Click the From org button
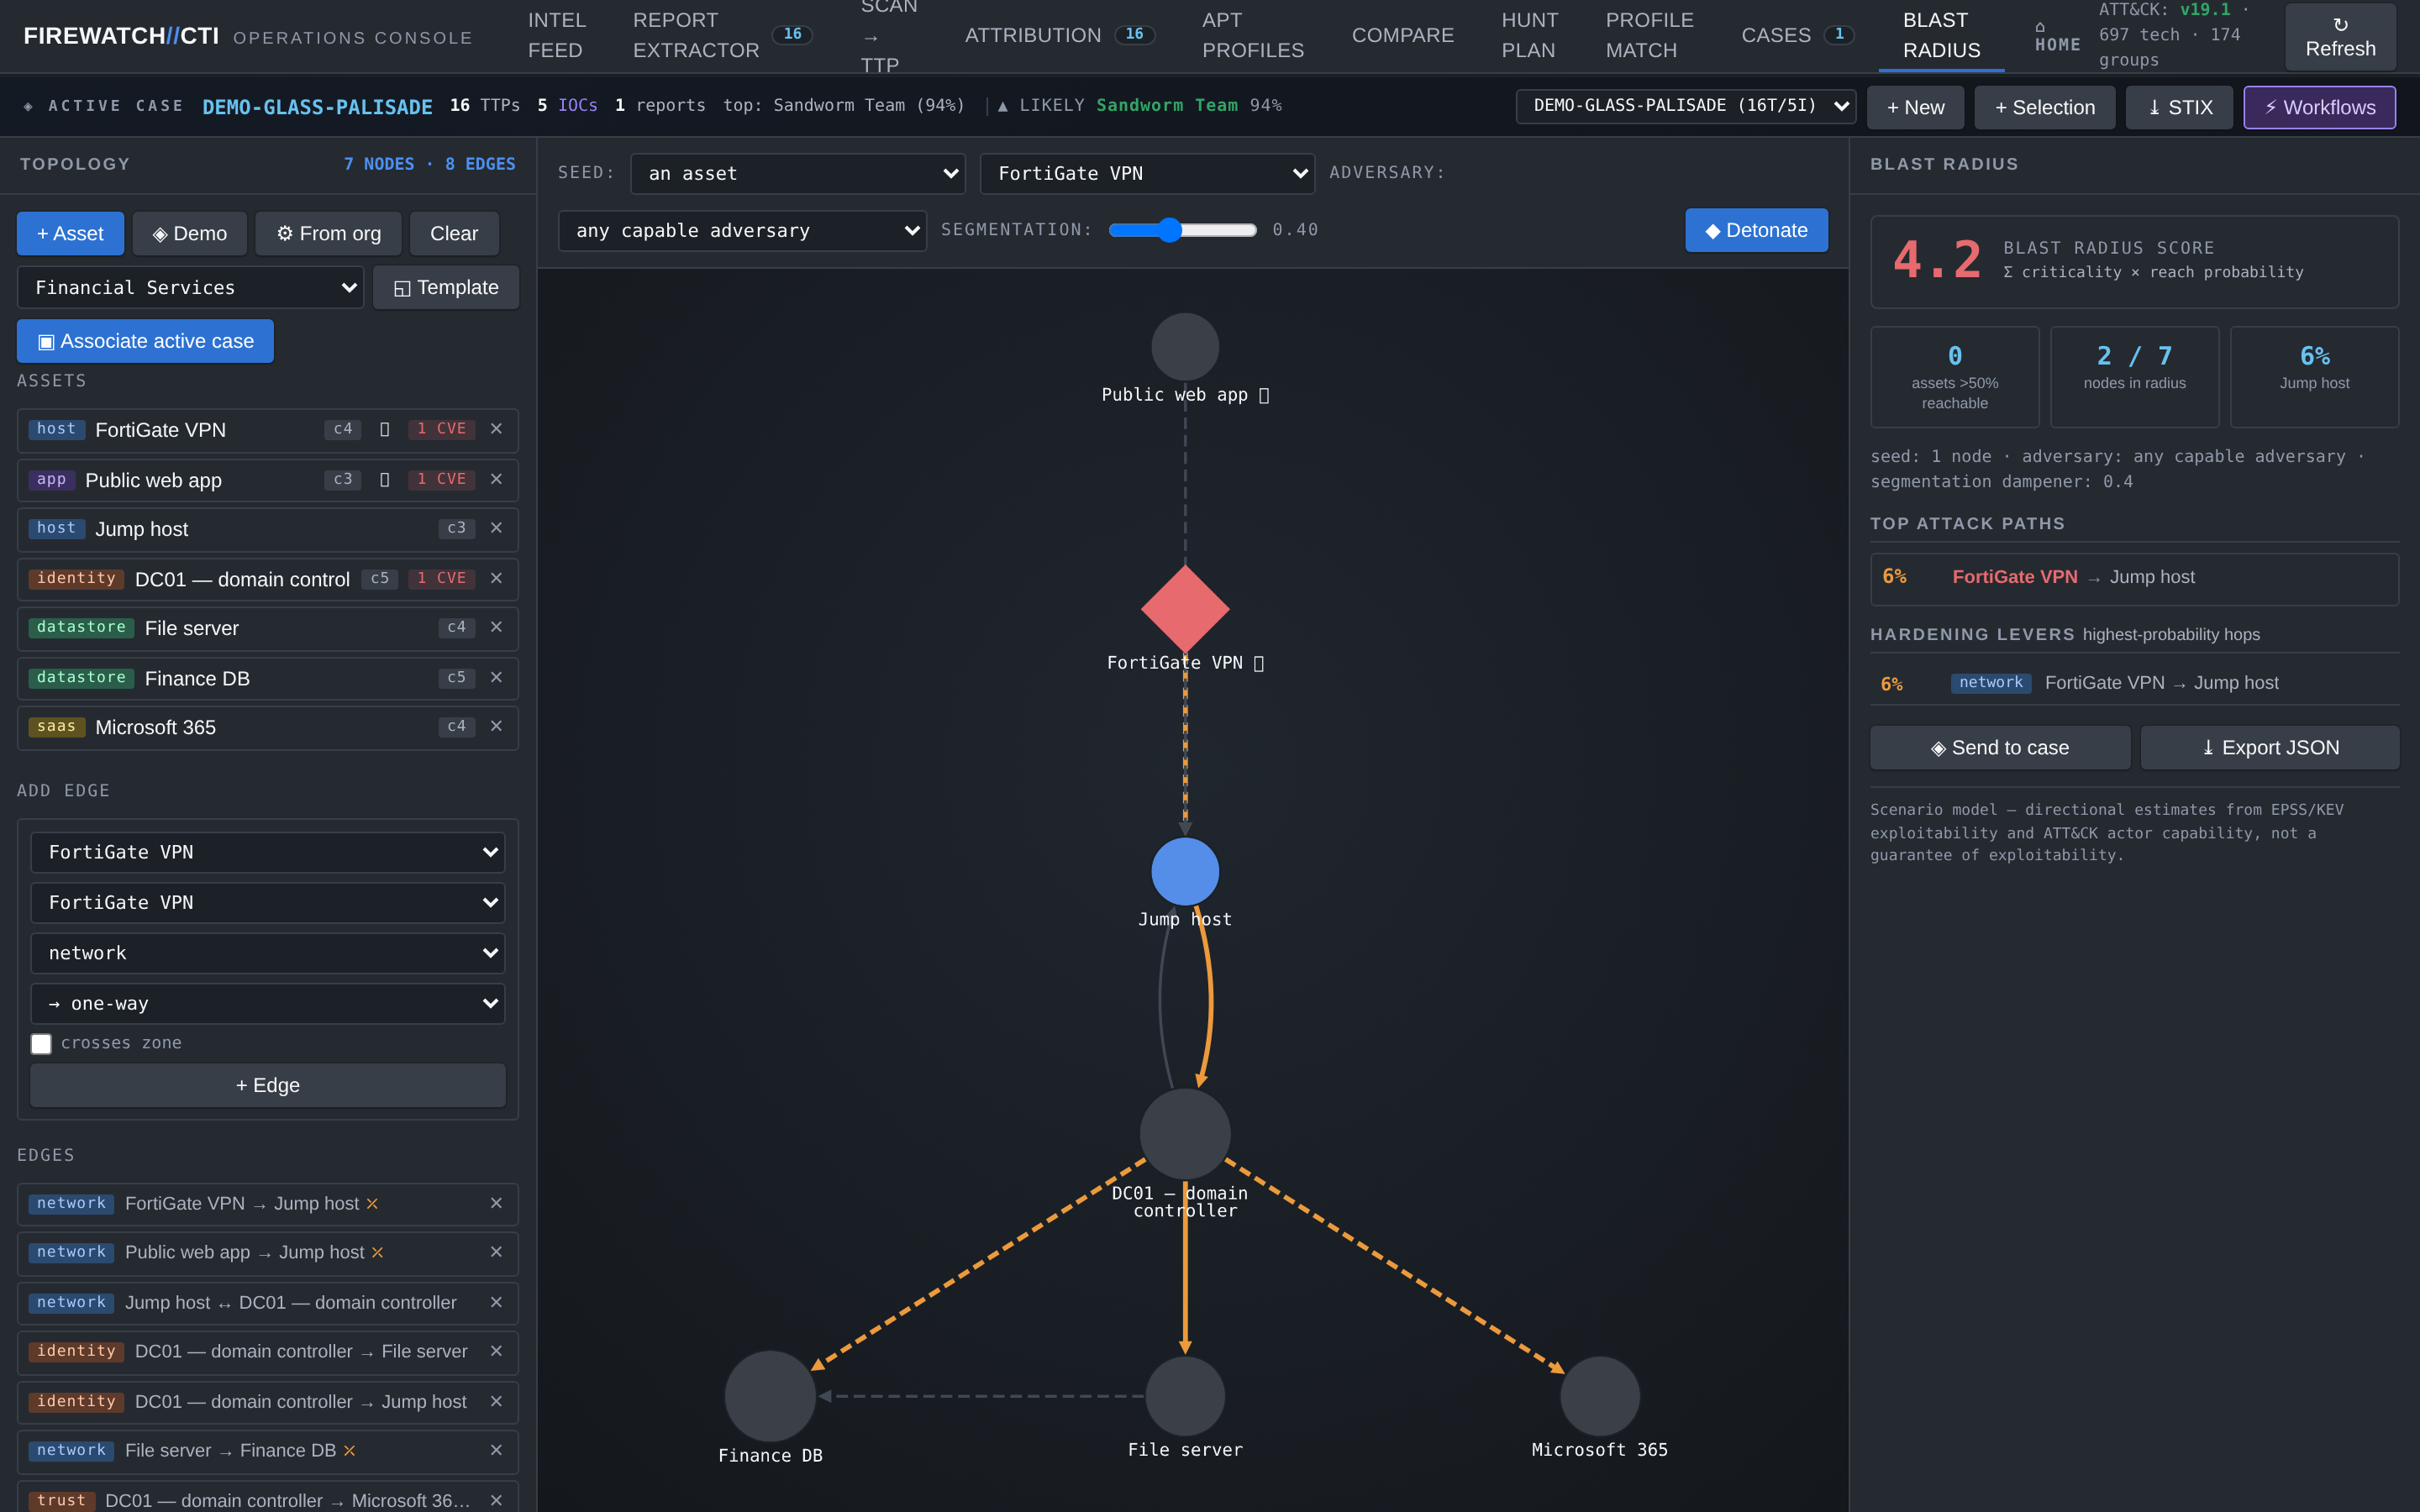 (x=329, y=234)
